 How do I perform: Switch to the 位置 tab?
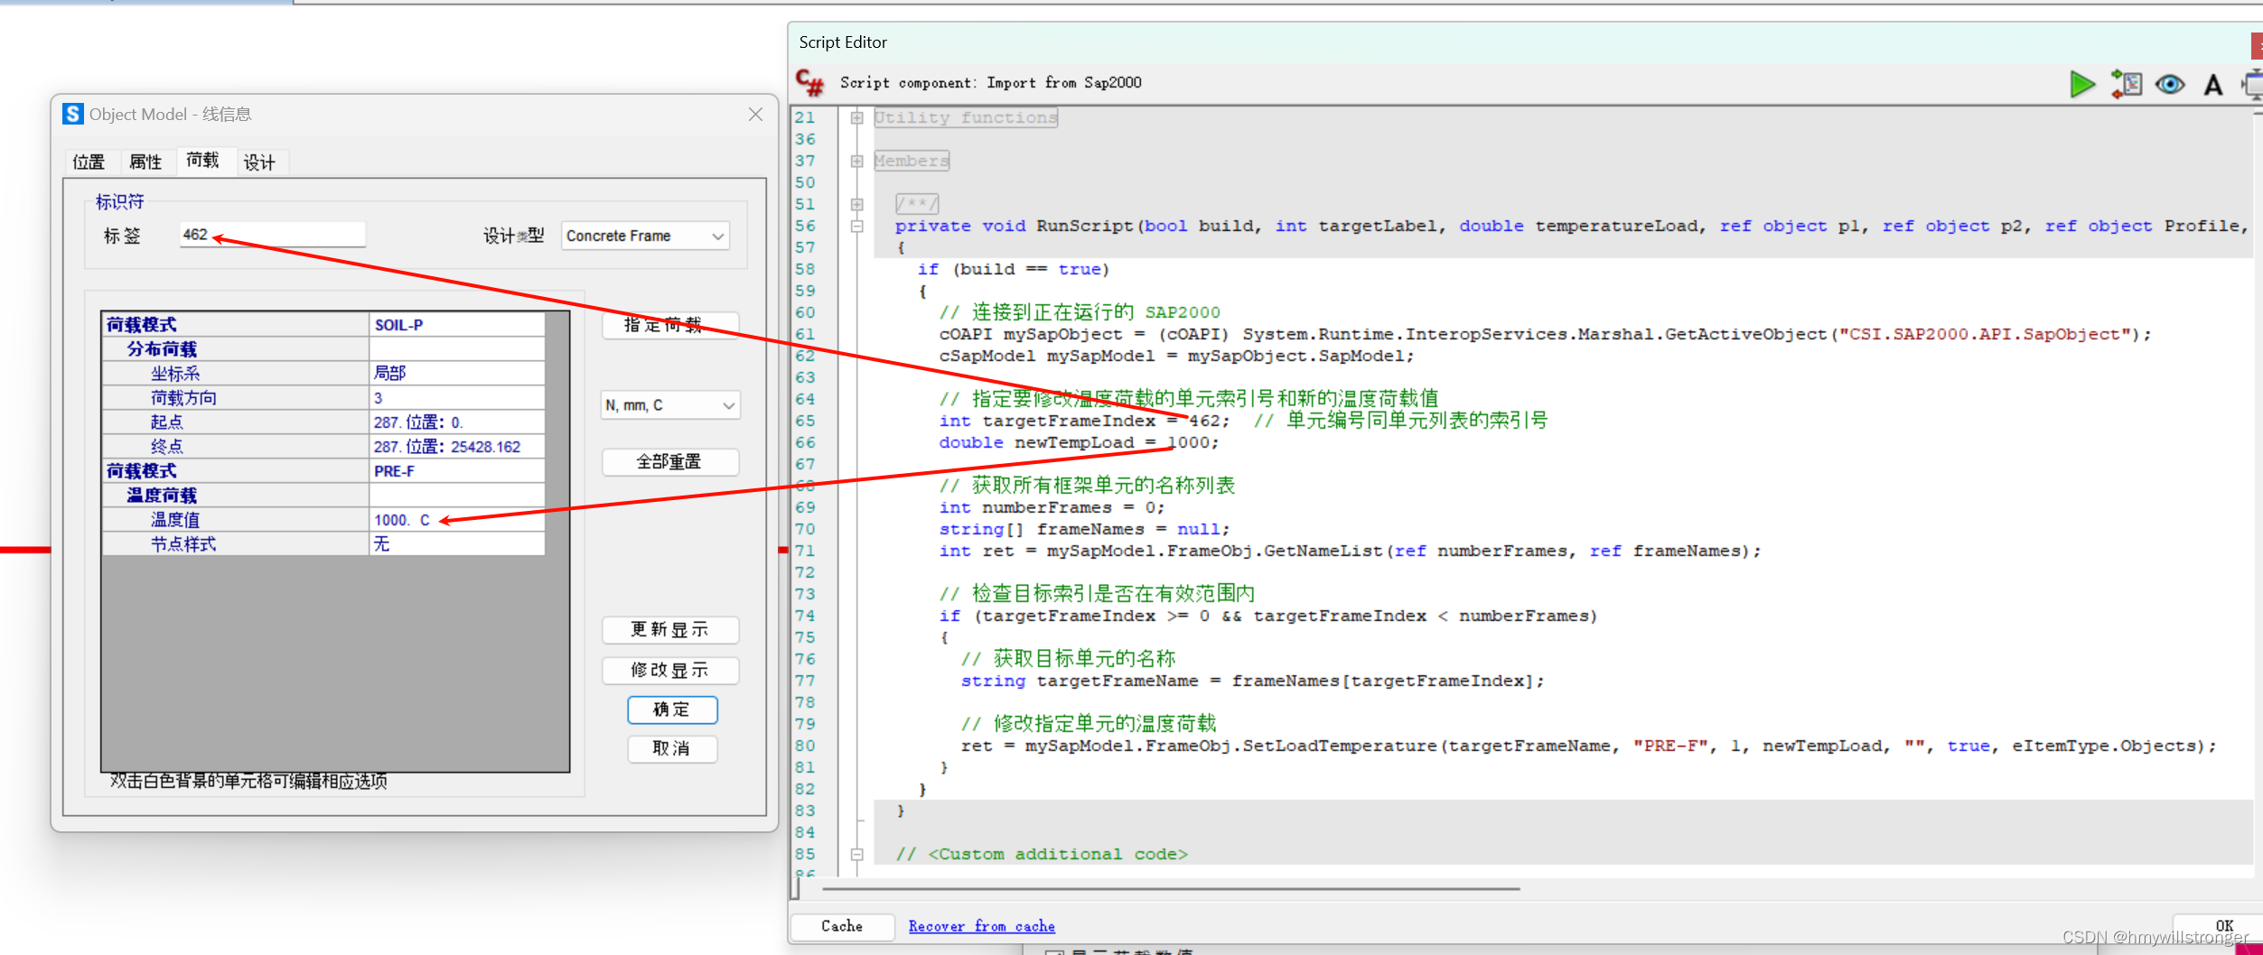(88, 162)
